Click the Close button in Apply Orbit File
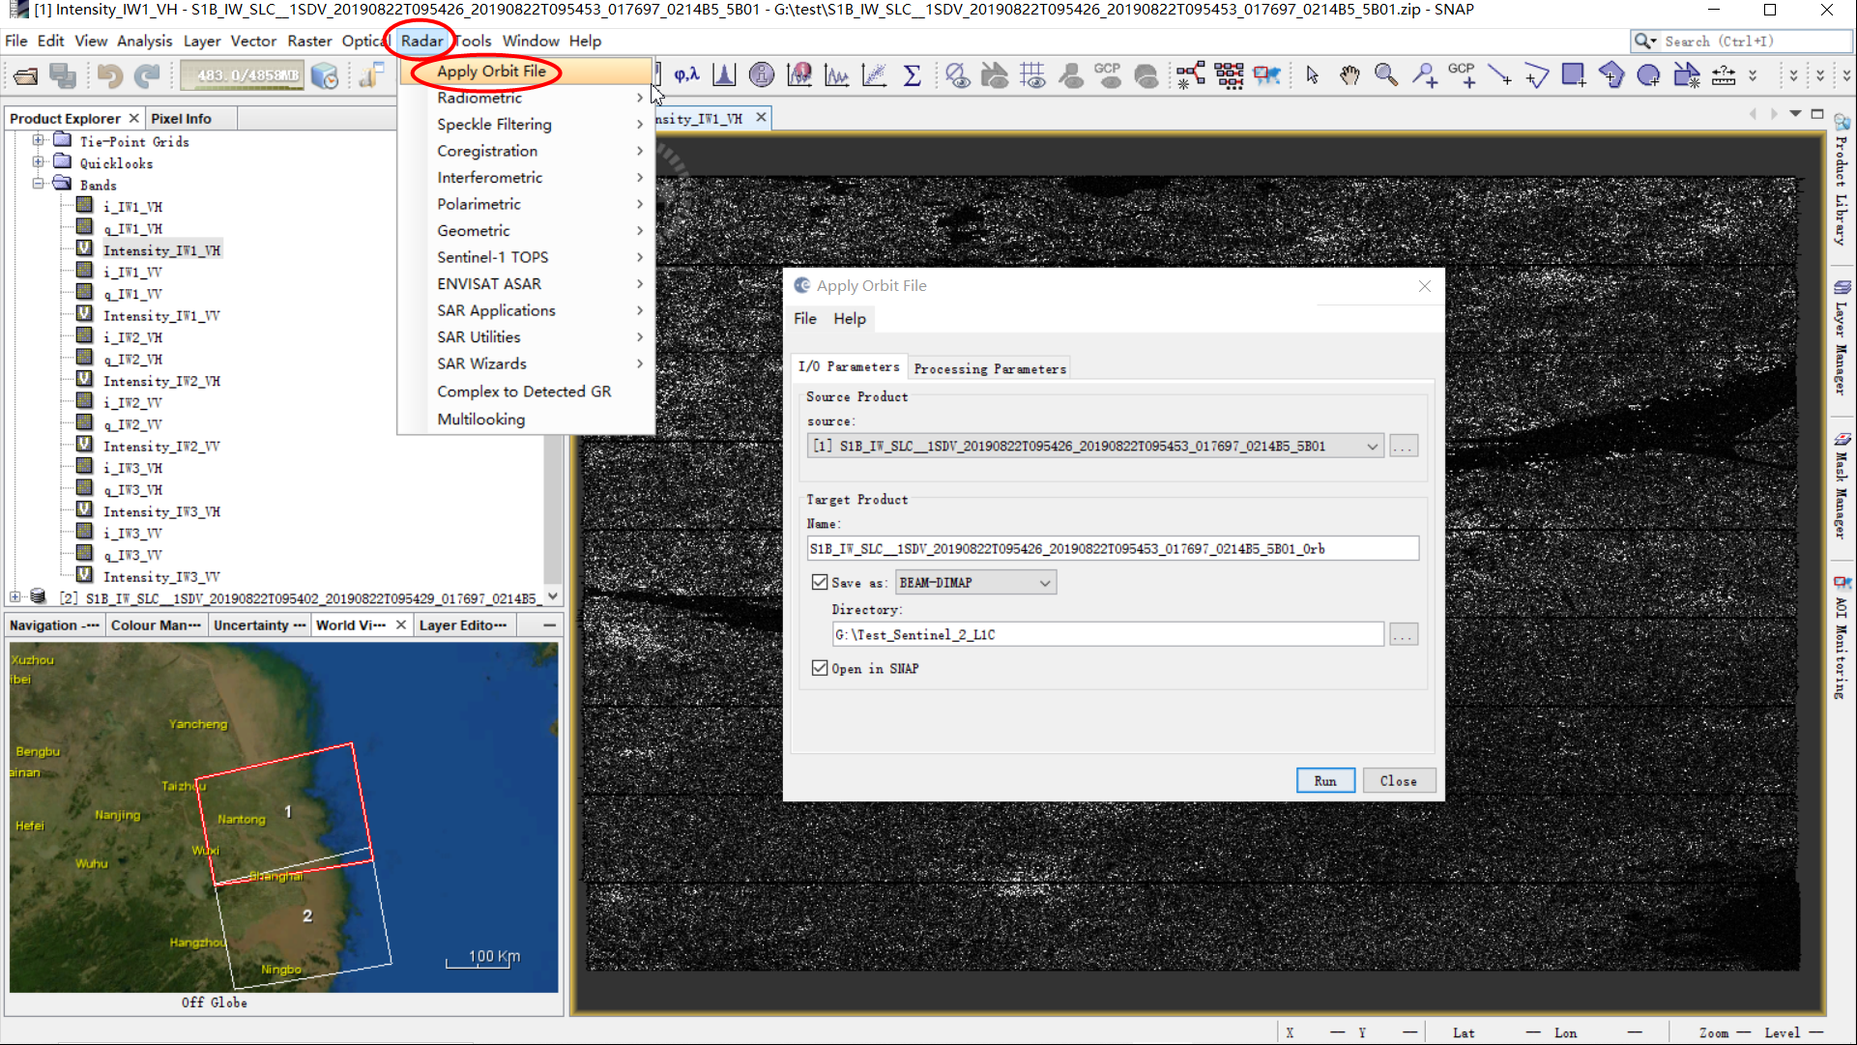The width and height of the screenshot is (1857, 1045). coord(1398,779)
